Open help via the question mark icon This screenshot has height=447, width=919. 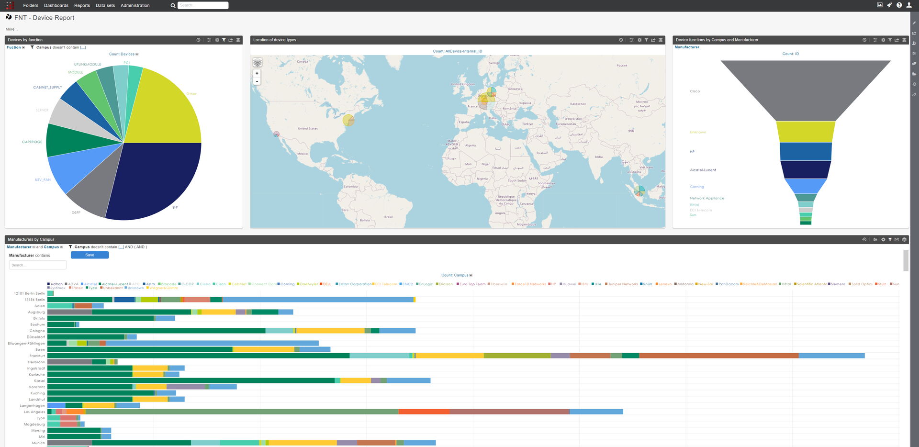[899, 5]
